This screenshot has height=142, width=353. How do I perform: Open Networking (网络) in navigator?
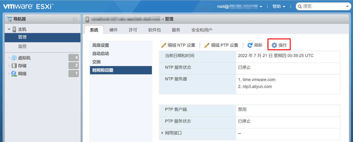(22, 74)
